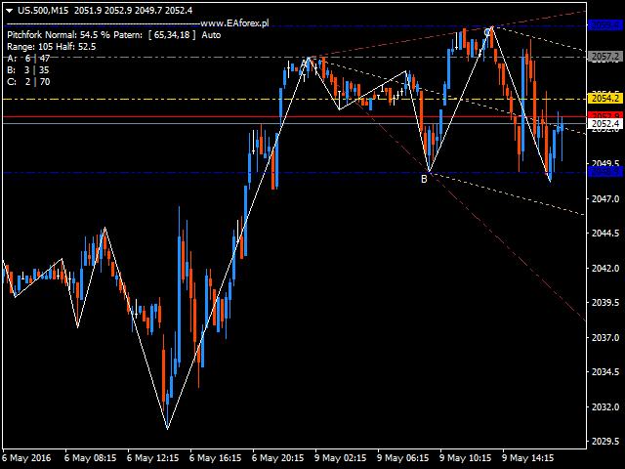Click the lower blue price tag below 2049.5
625x469 pixels.
click(x=605, y=172)
